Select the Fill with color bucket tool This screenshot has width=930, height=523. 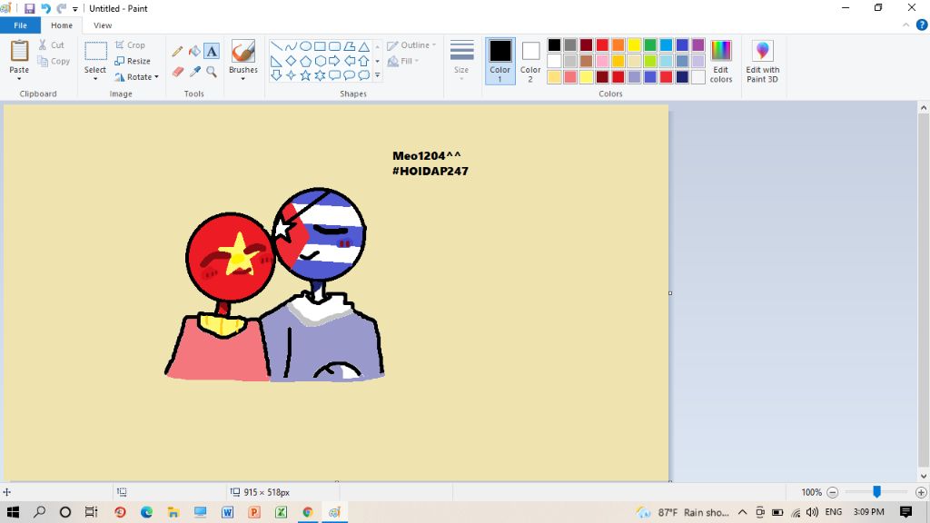point(194,52)
